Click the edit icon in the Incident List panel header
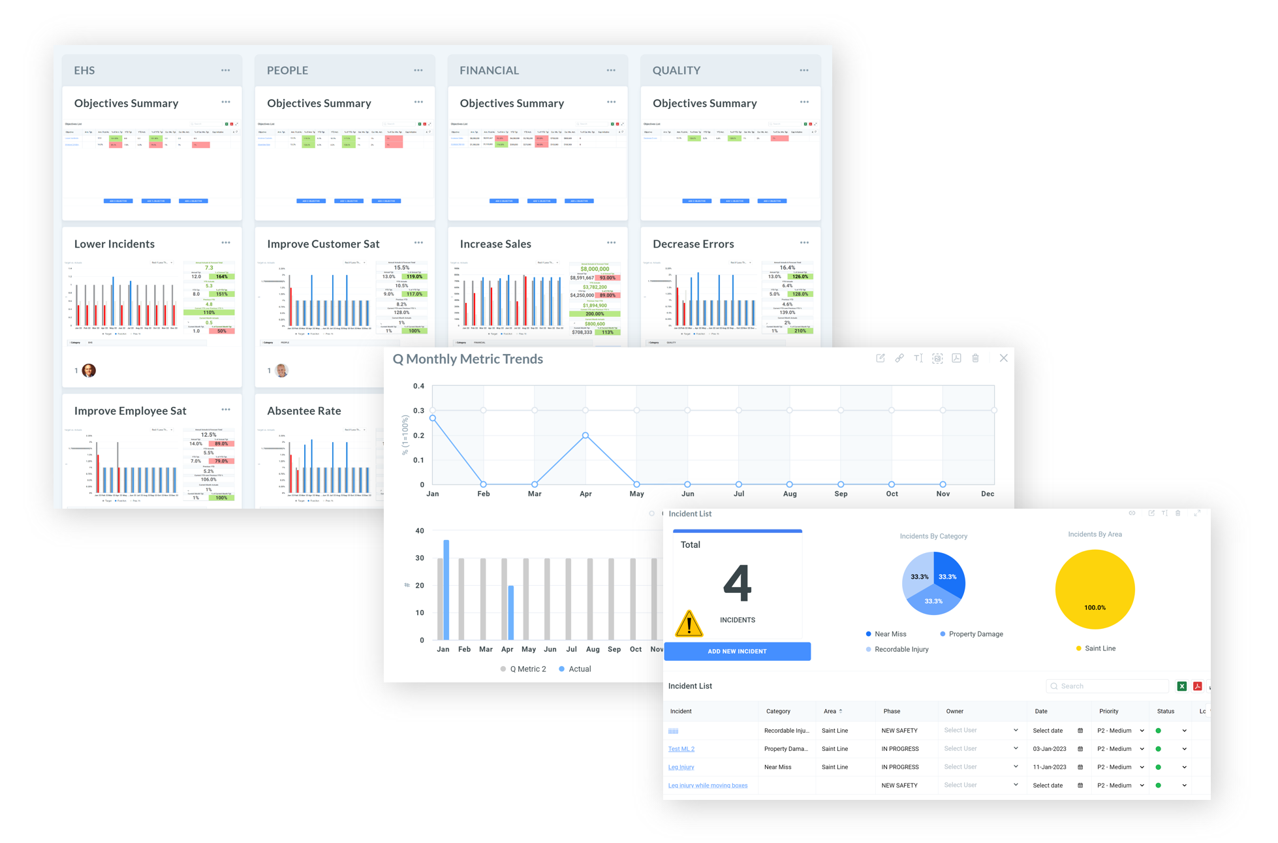The image size is (1278, 843). coord(1151,513)
